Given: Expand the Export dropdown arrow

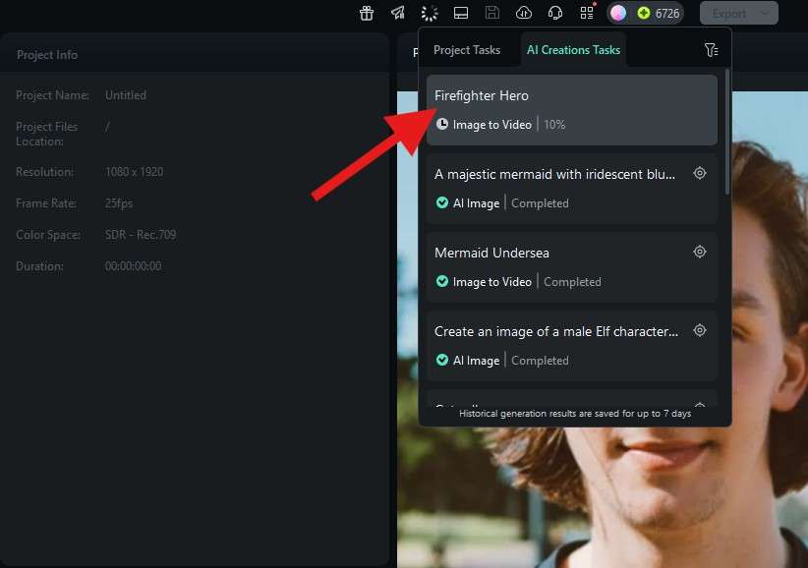Looking at the screenshot, I should tap(767, 14).
